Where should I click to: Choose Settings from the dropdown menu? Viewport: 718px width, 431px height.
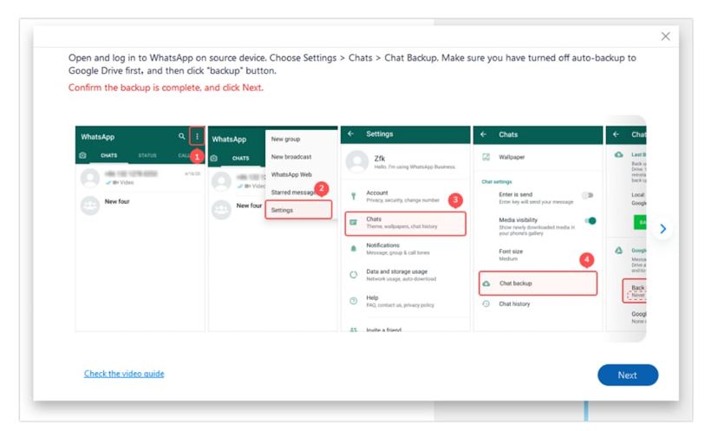pyautogui.click(x=298, y=210)
